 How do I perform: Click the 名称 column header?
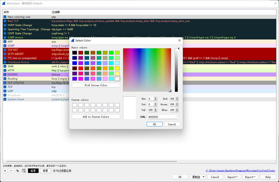(x=27, y=12)
